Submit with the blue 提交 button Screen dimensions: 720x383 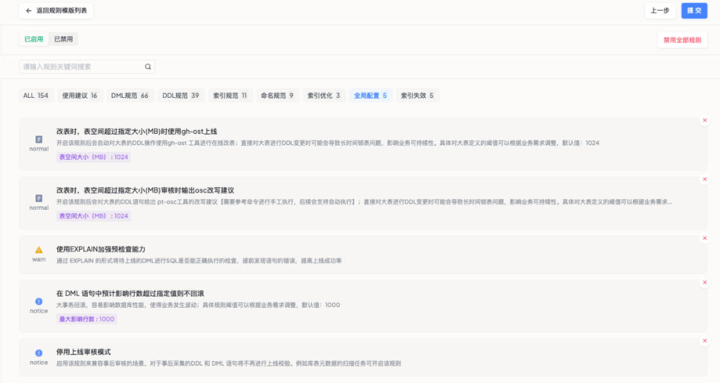point(694,11)
